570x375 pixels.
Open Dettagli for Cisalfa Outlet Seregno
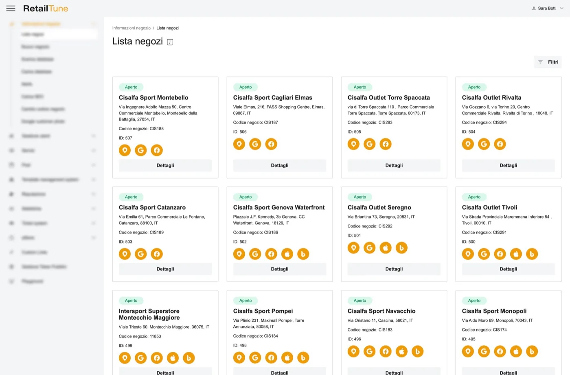click(x=394, y=269)
